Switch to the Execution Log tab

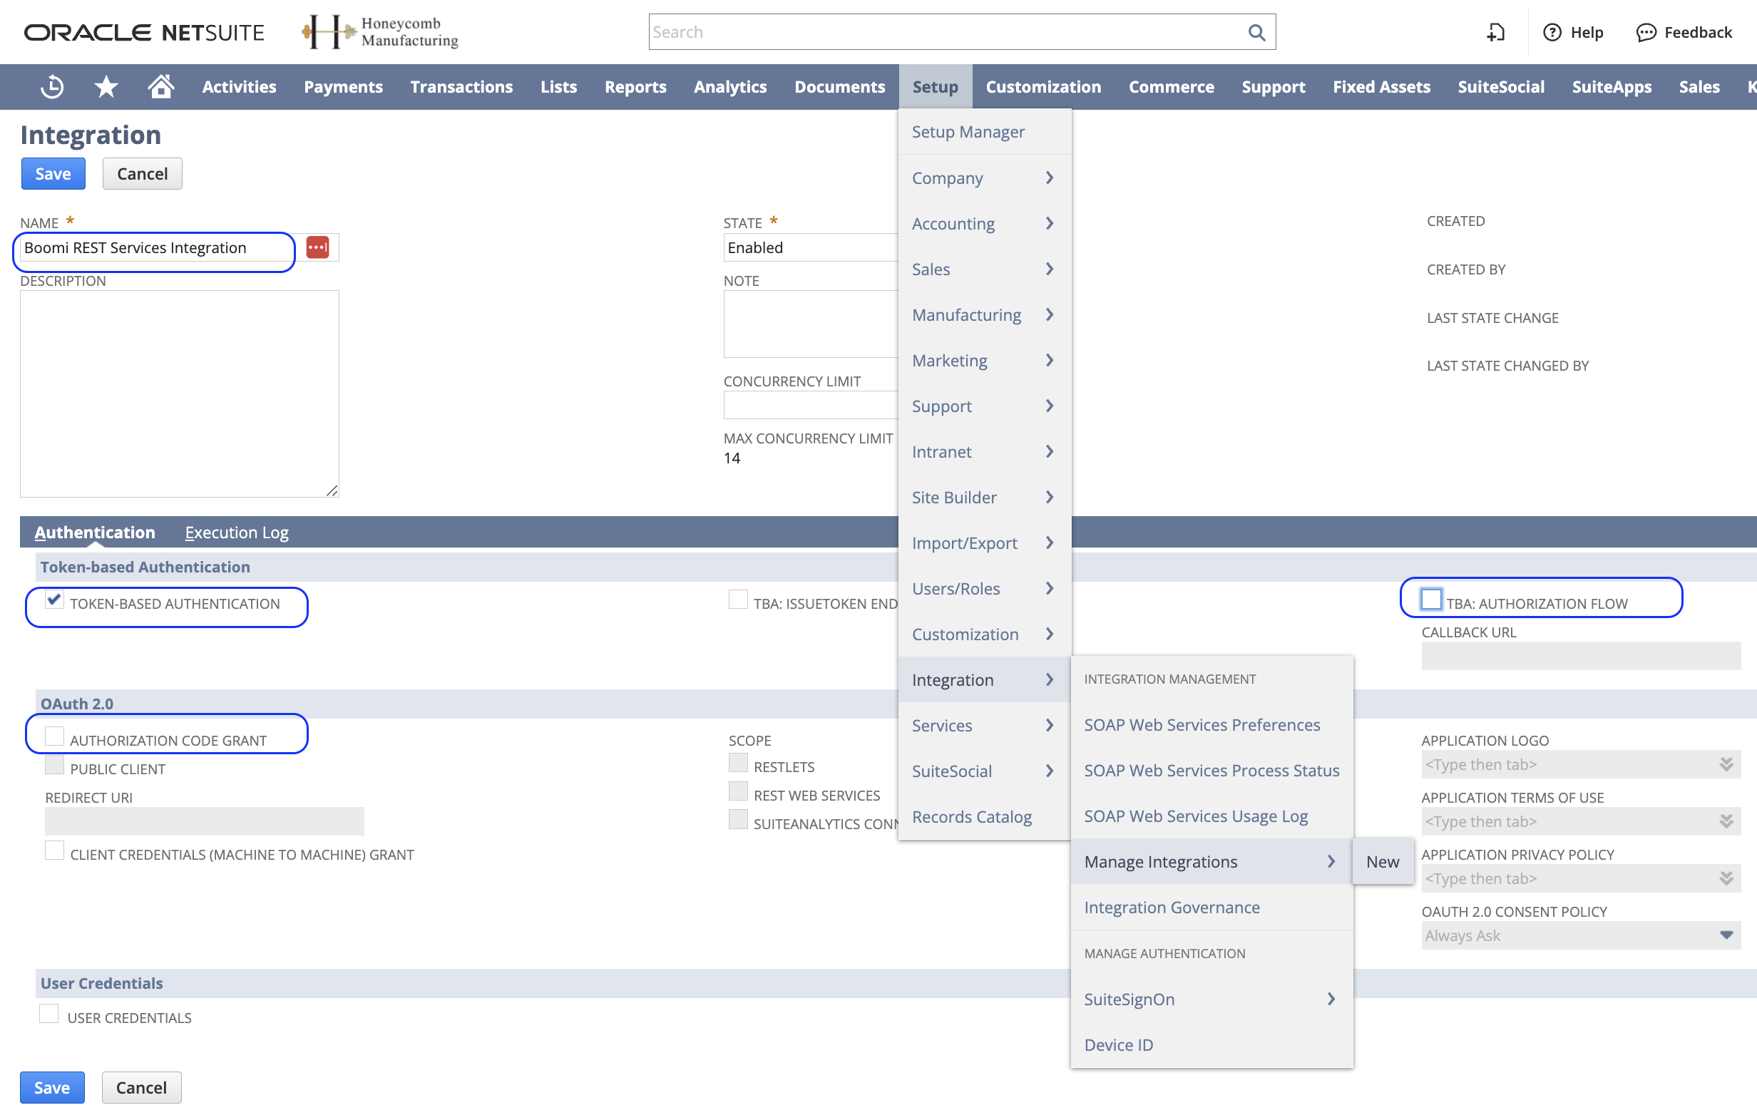point(237,532)
